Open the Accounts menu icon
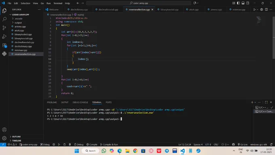The height and width of the screenshot is (155, 275). point(4,130)
